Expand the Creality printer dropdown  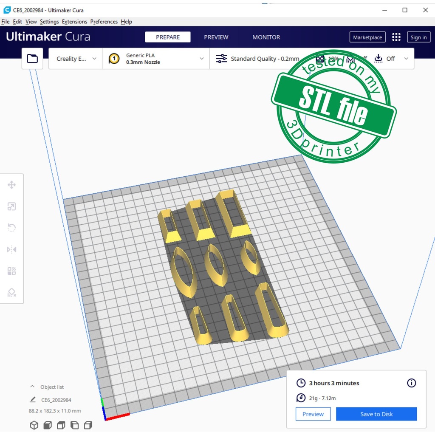point(76,59)
